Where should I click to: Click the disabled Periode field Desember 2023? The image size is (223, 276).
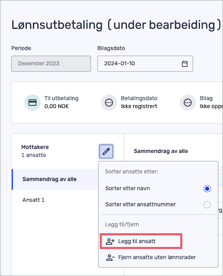[51, 64]
